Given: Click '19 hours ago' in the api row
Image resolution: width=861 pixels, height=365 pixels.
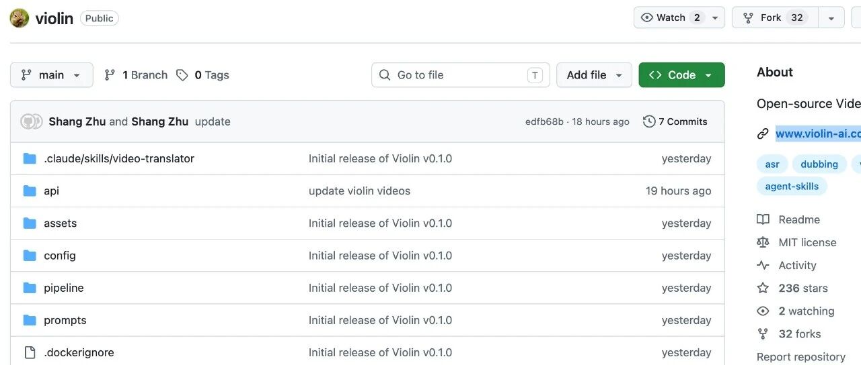Looking at the screenshot, I should 678,191.
